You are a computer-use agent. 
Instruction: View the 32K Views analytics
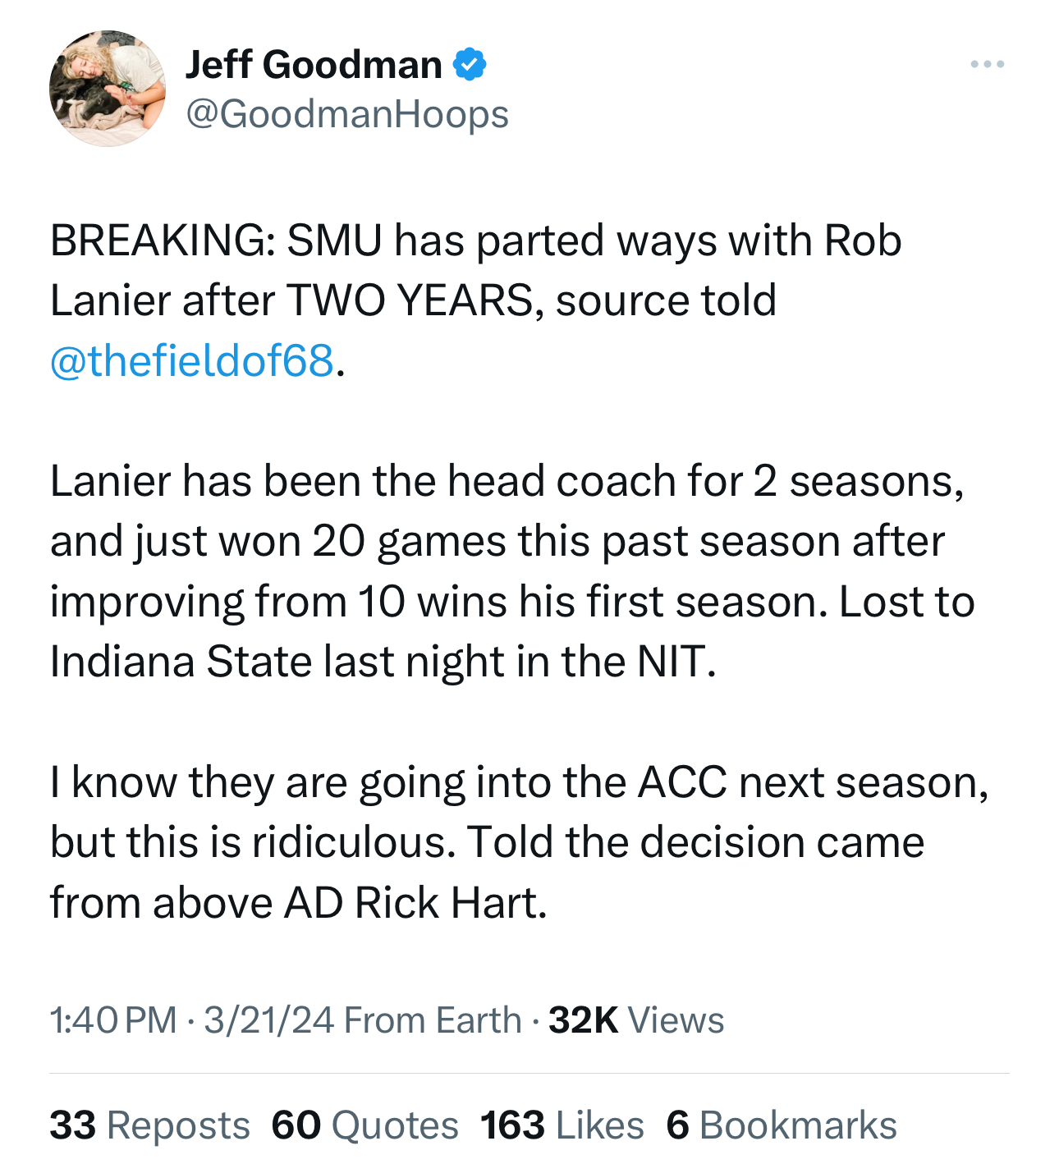coord(636,1020)
